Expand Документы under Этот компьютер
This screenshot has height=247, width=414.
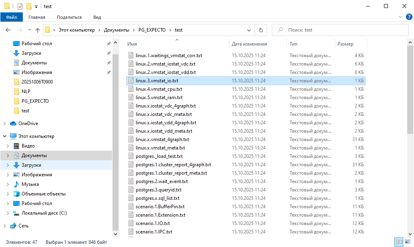(8, 155)
